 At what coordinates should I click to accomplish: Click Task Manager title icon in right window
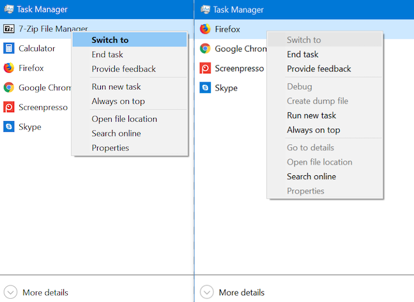(206, 10)
